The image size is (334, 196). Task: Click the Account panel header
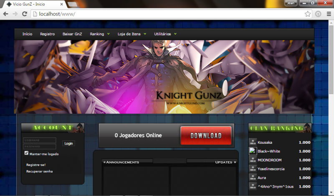coord(53,128)
